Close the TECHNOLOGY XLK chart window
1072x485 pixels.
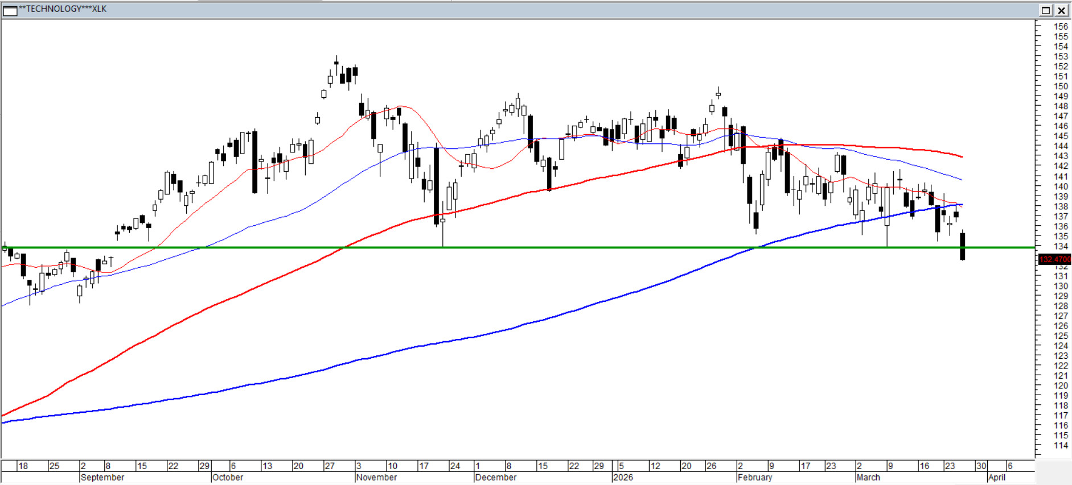pyautogui.click(x=1062, y=10)
